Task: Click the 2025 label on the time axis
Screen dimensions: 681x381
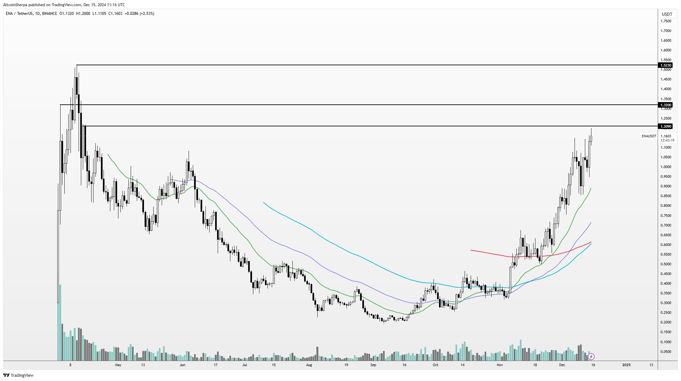Action: 626,365
